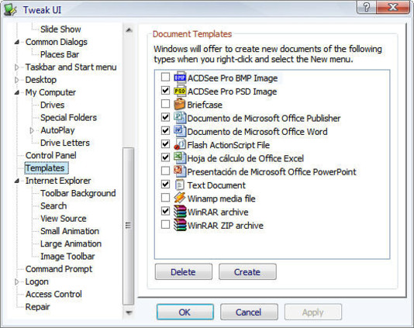Click the Winamp media file icon
Image resolution: width=414 pixels, height=328 pixels.
click(x=180, y=198)
